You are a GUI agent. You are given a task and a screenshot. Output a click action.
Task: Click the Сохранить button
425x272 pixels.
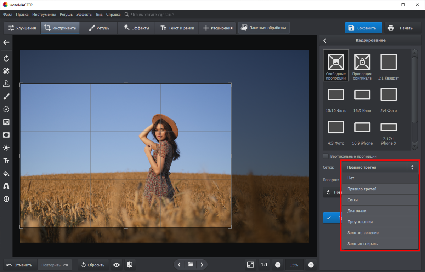point(363,28)
